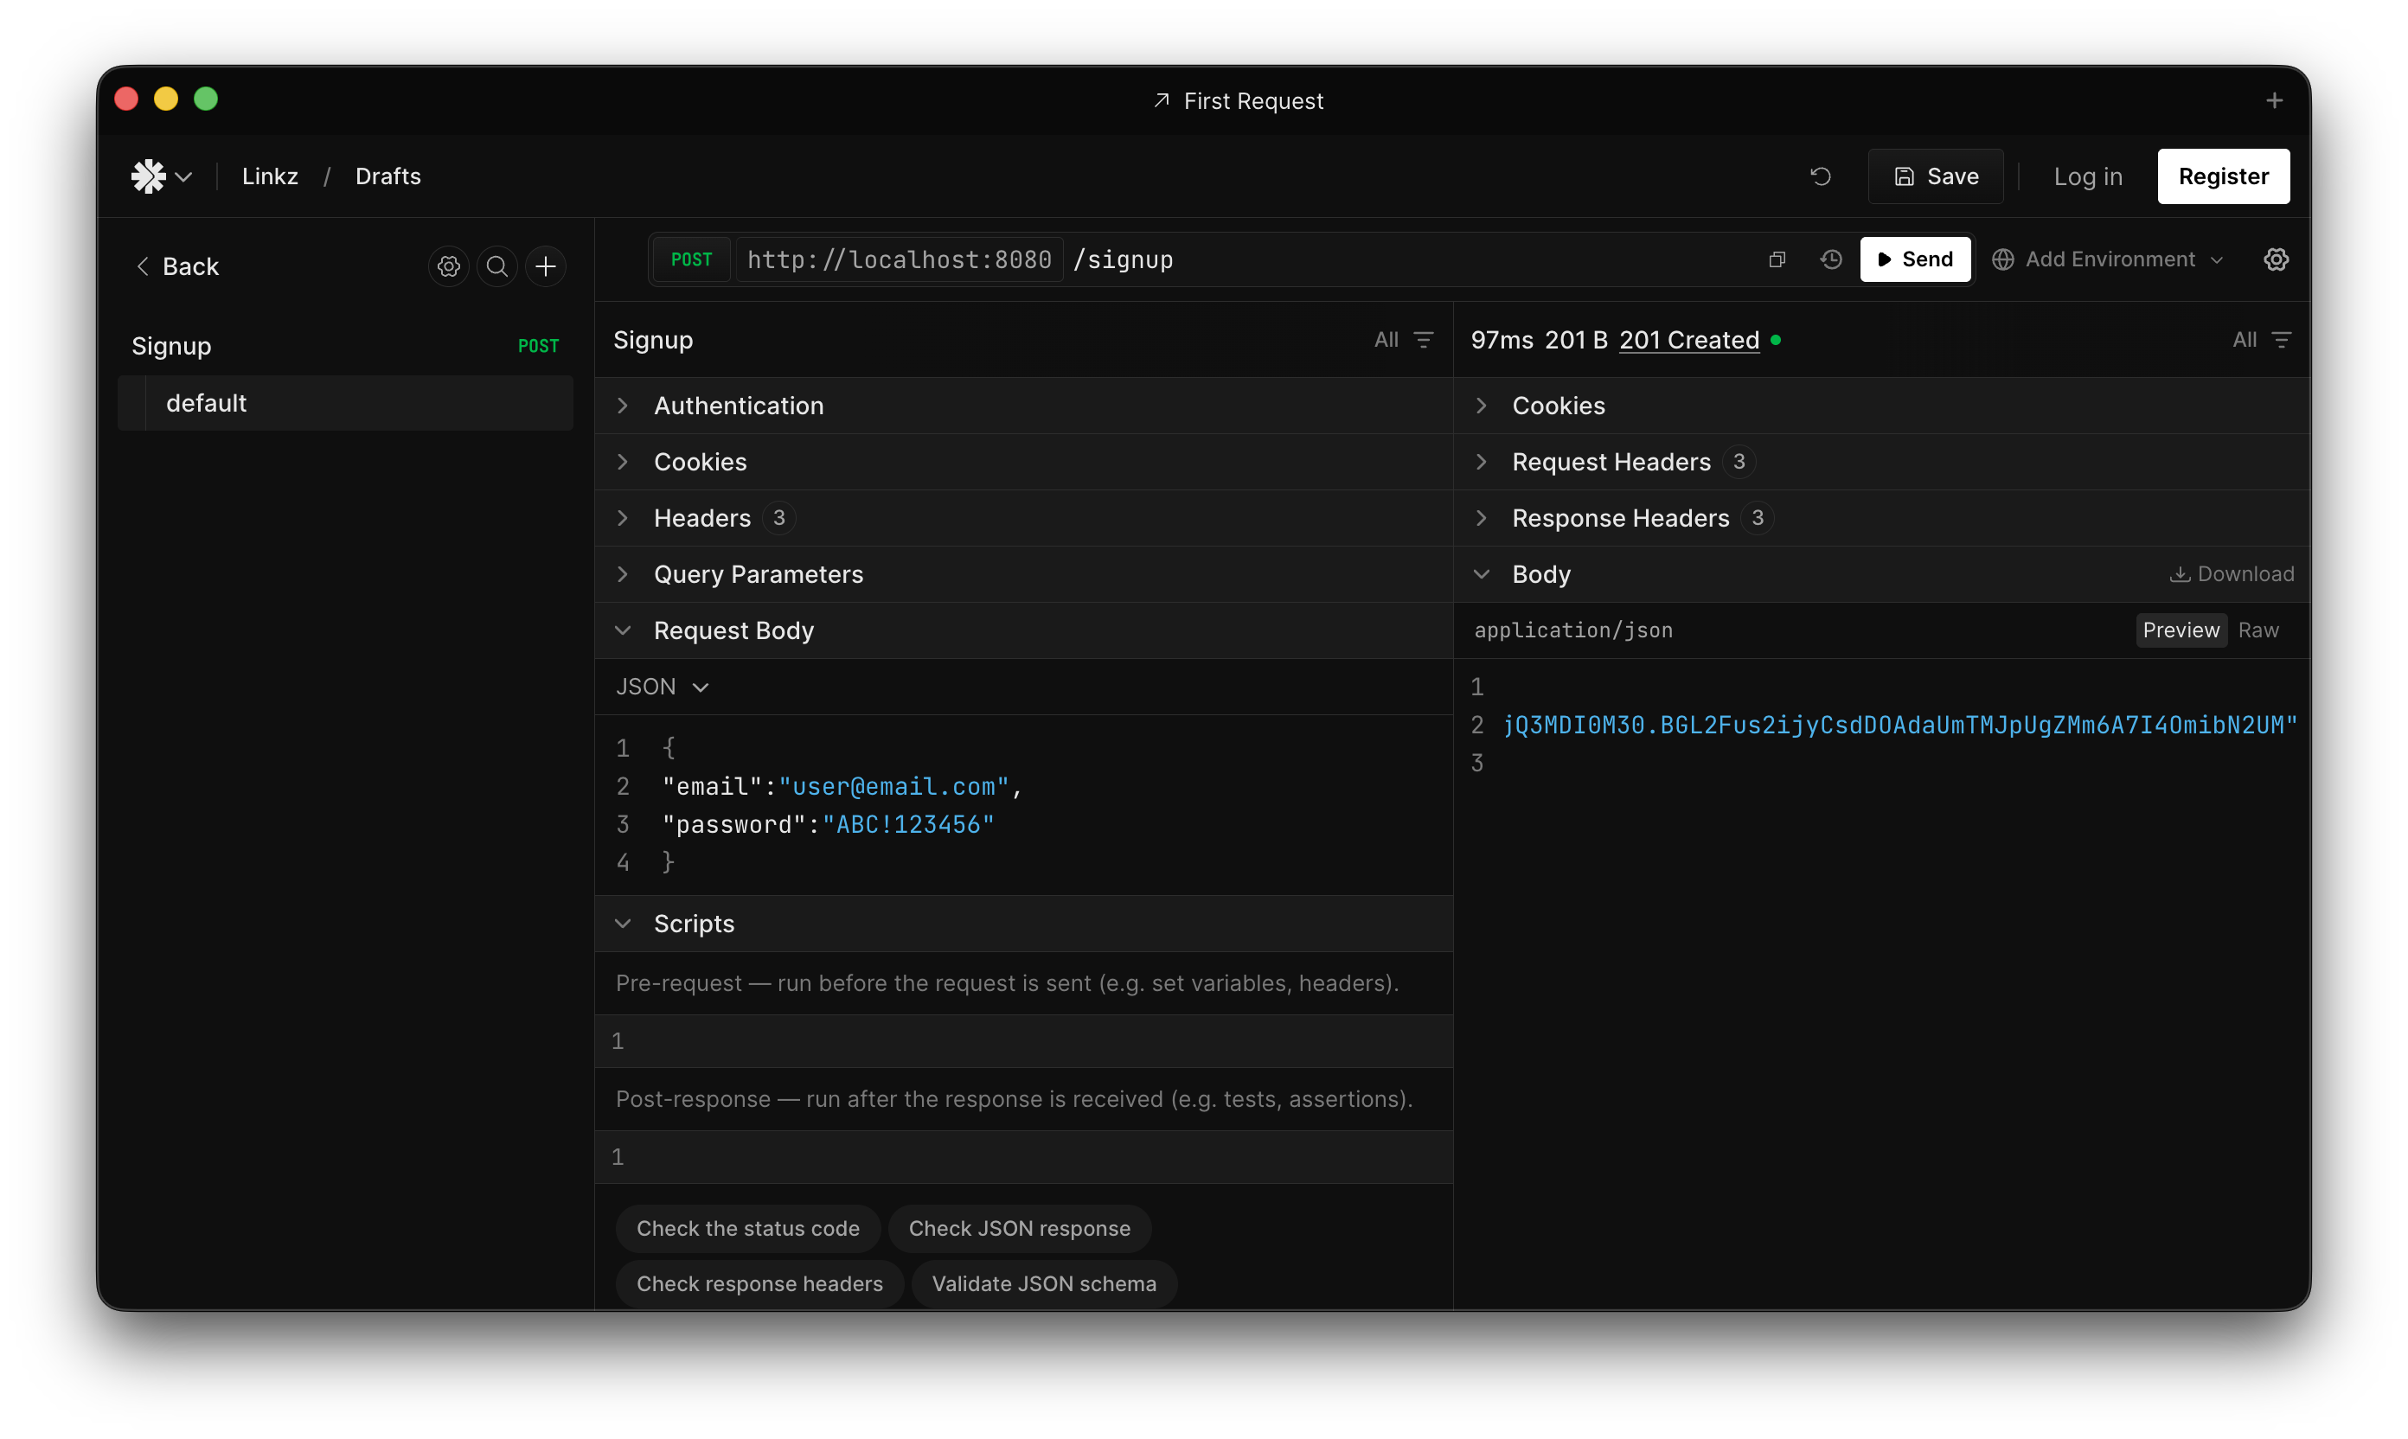
Task: Select the Signup request in sidebar
Action: 345,346
